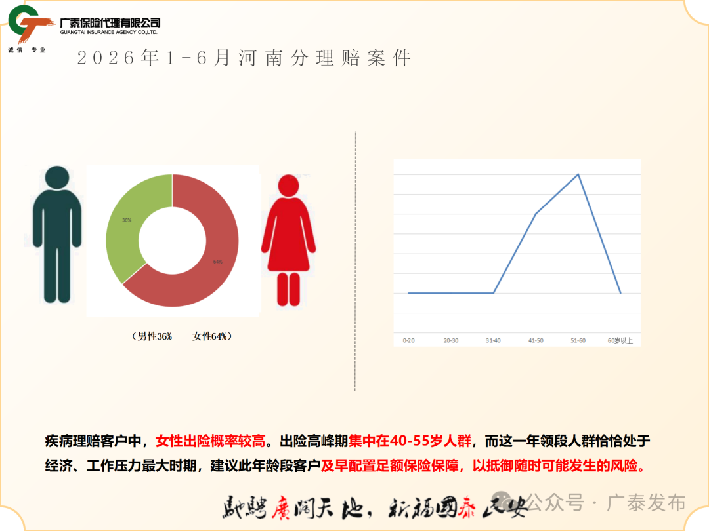709x531 pixels.
Task: Click the calligraphy slogan at the bottom
Action: tap(374, 507)
